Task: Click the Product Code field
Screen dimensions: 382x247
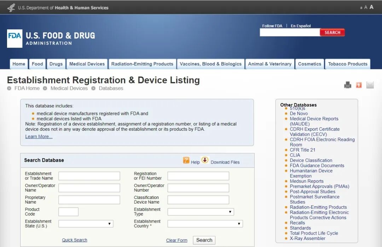Action: tap(69, 212)
